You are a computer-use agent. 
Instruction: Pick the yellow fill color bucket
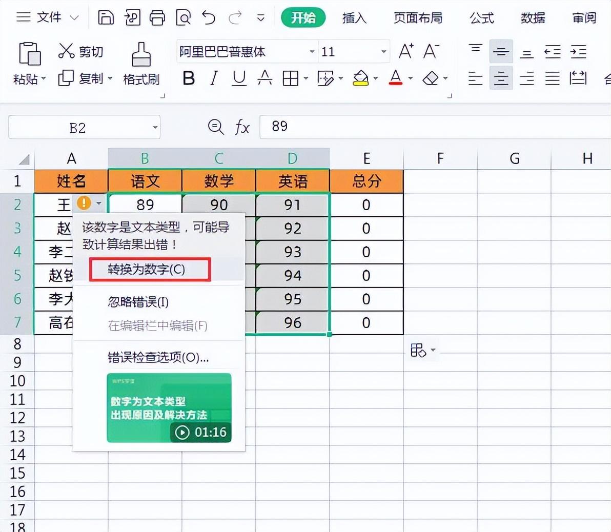360,78
